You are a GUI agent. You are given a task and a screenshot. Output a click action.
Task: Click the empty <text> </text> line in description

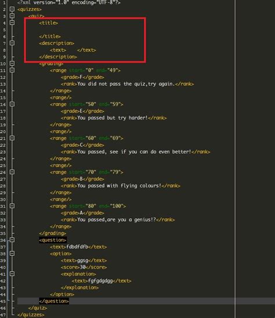[x=73, y=50]
